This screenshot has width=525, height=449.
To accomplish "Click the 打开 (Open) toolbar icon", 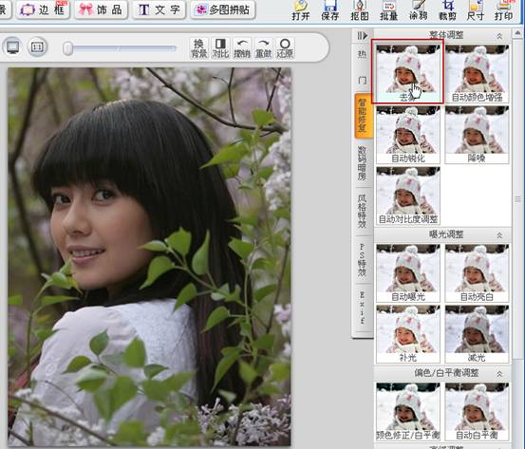I will (x=301, y=10).
